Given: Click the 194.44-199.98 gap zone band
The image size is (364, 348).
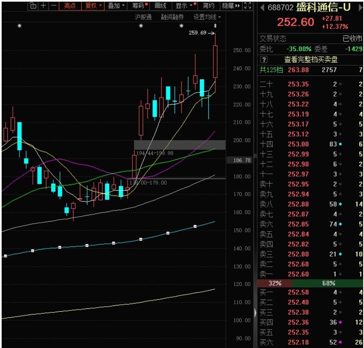Looking at the screenshot, I should point(180,145).
